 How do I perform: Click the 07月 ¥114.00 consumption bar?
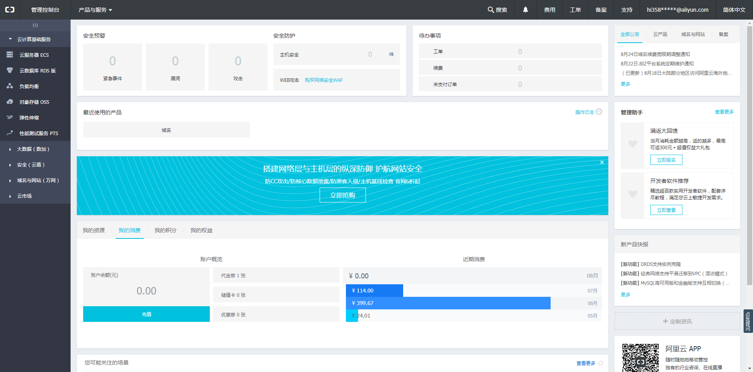(x=375, y=291)
